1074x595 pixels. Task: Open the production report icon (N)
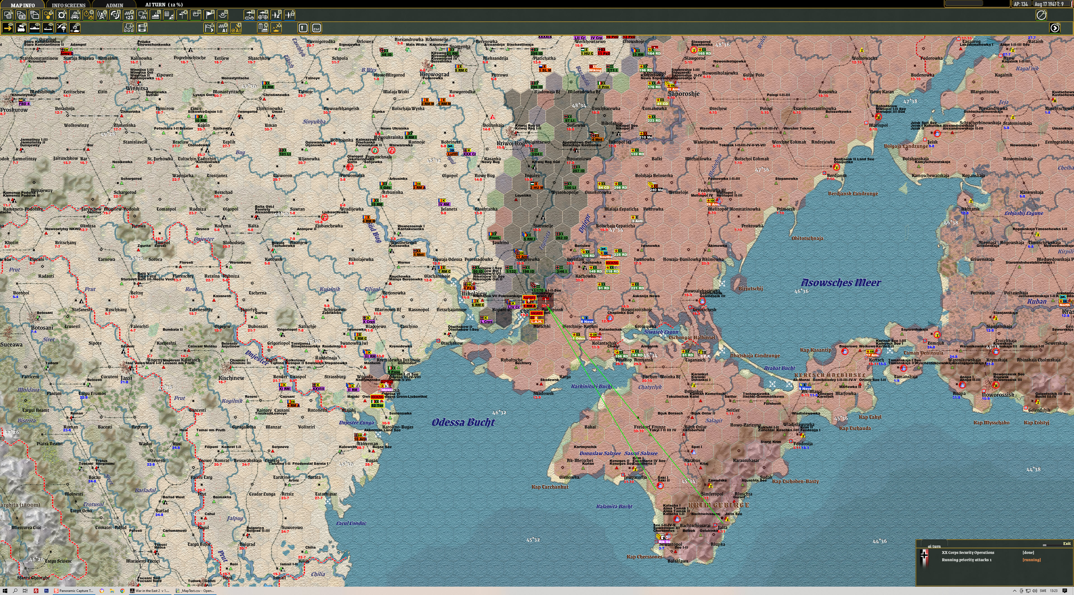pos(263,28)
